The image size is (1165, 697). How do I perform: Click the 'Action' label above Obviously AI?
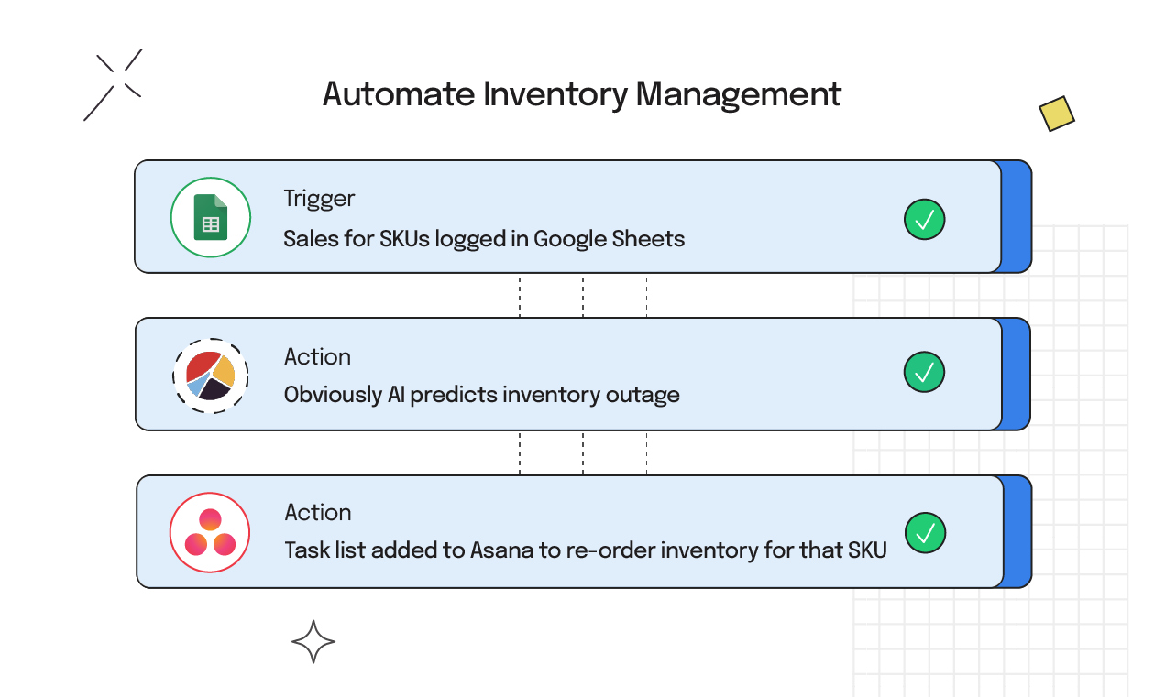[317, 356]
